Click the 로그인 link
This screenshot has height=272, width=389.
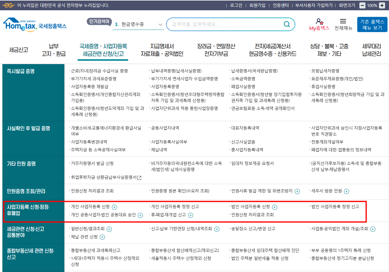(x=236, y=5)
